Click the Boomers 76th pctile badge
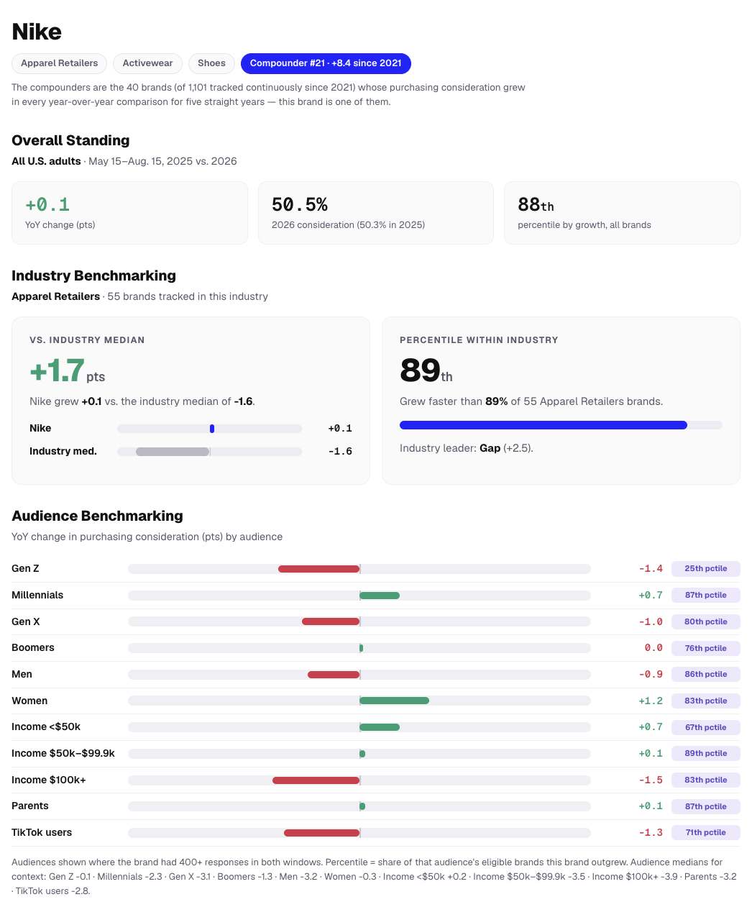 pos(706,648)
